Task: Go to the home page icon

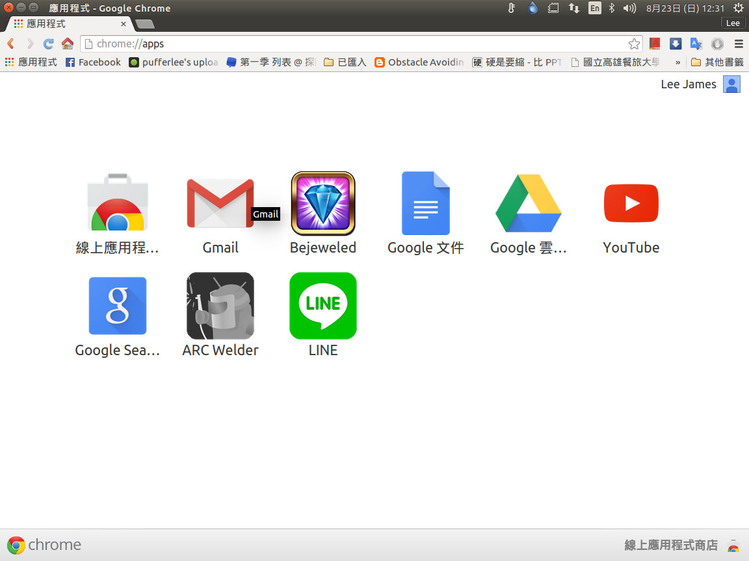Action: point(68,44)
